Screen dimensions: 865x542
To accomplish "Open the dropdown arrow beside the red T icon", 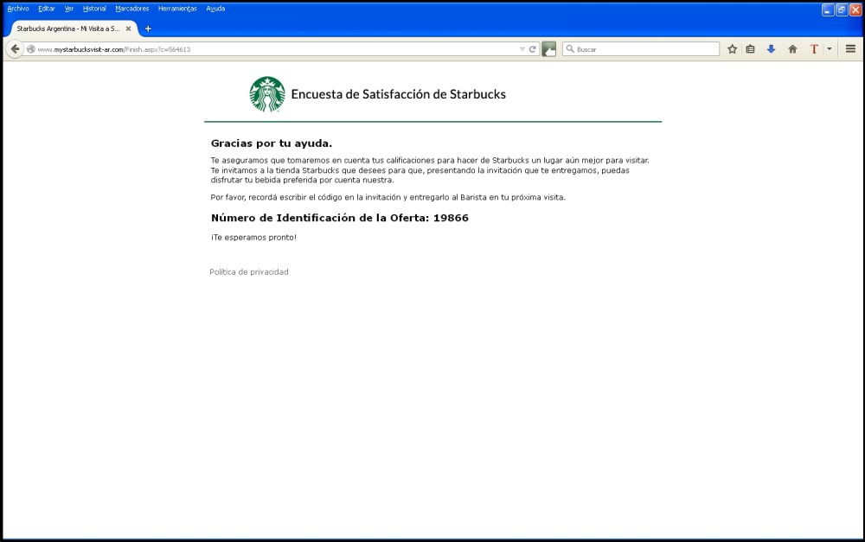I will coord(828,49).
